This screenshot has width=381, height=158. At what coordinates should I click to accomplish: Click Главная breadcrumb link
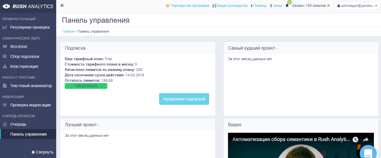[68, 31]
